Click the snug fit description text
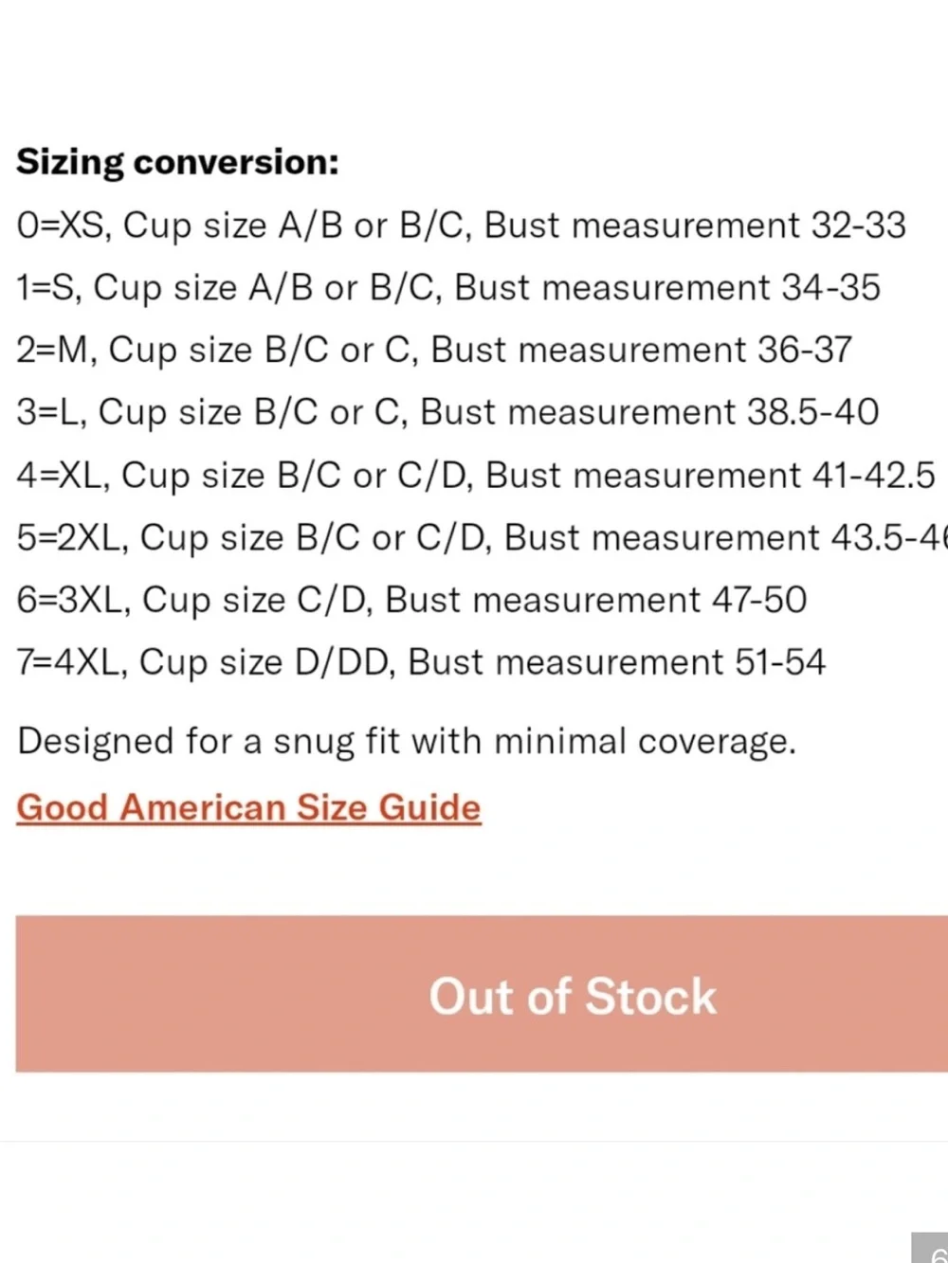Screen dimensions: 948x1263 click(x=407, y=742)
